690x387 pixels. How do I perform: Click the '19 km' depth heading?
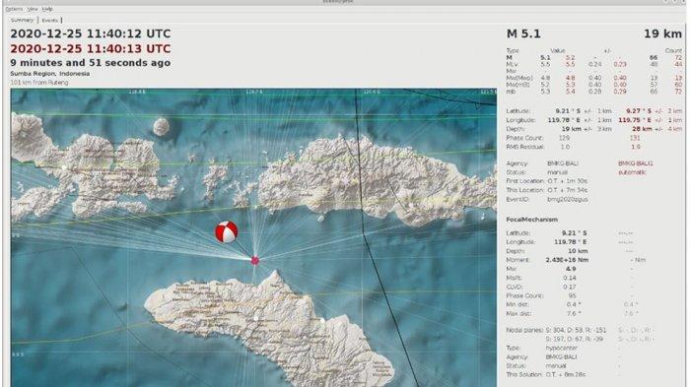(x=662, y=33)
